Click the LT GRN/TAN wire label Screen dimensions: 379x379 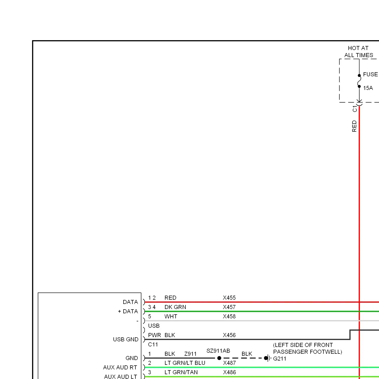point(181,372)
